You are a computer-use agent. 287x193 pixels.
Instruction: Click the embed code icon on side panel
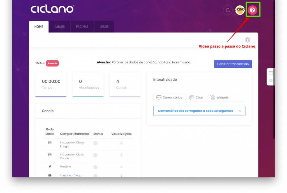[271, 73]
